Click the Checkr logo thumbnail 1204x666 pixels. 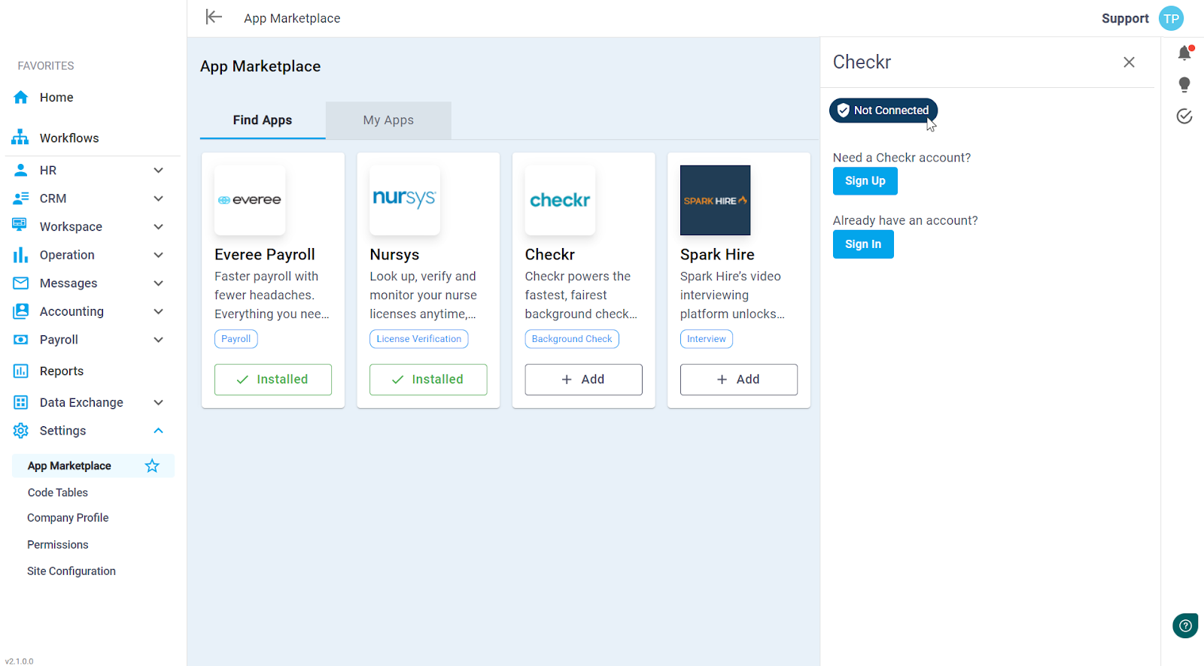(560, 200)
